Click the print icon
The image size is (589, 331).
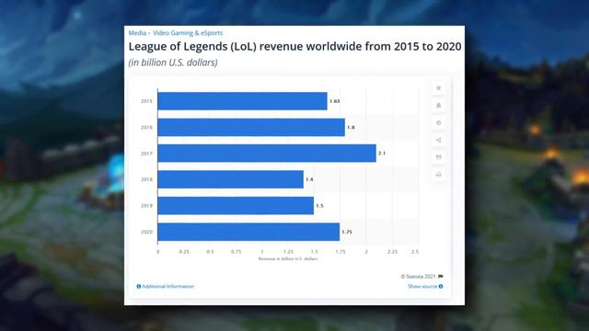click(438, 175)
